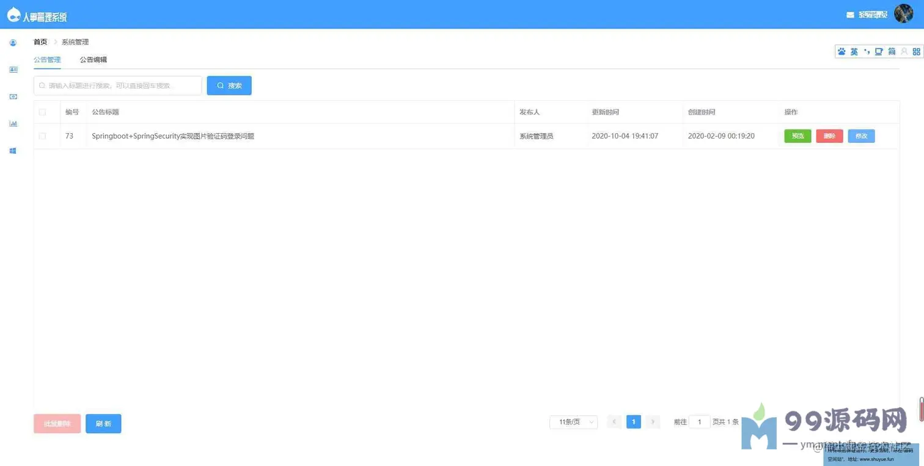Open the salary money sidebar icon
The image size is (924, 466).
(13, 96)
